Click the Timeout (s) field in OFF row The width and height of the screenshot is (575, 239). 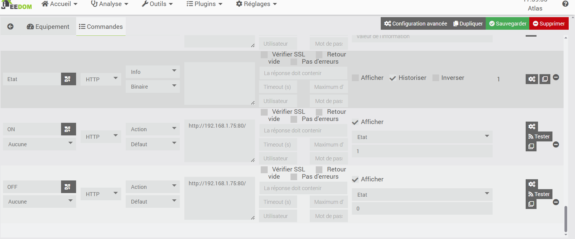point(278,202)
